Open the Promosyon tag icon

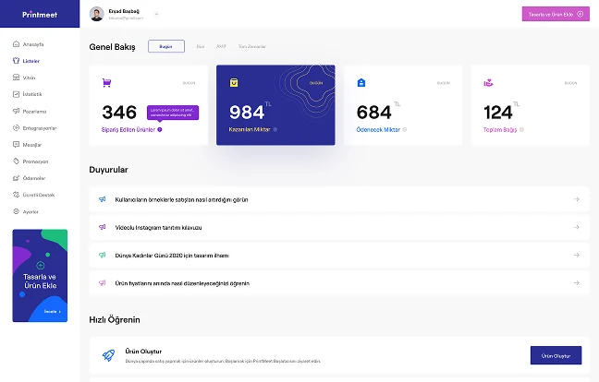pos(16,161)
